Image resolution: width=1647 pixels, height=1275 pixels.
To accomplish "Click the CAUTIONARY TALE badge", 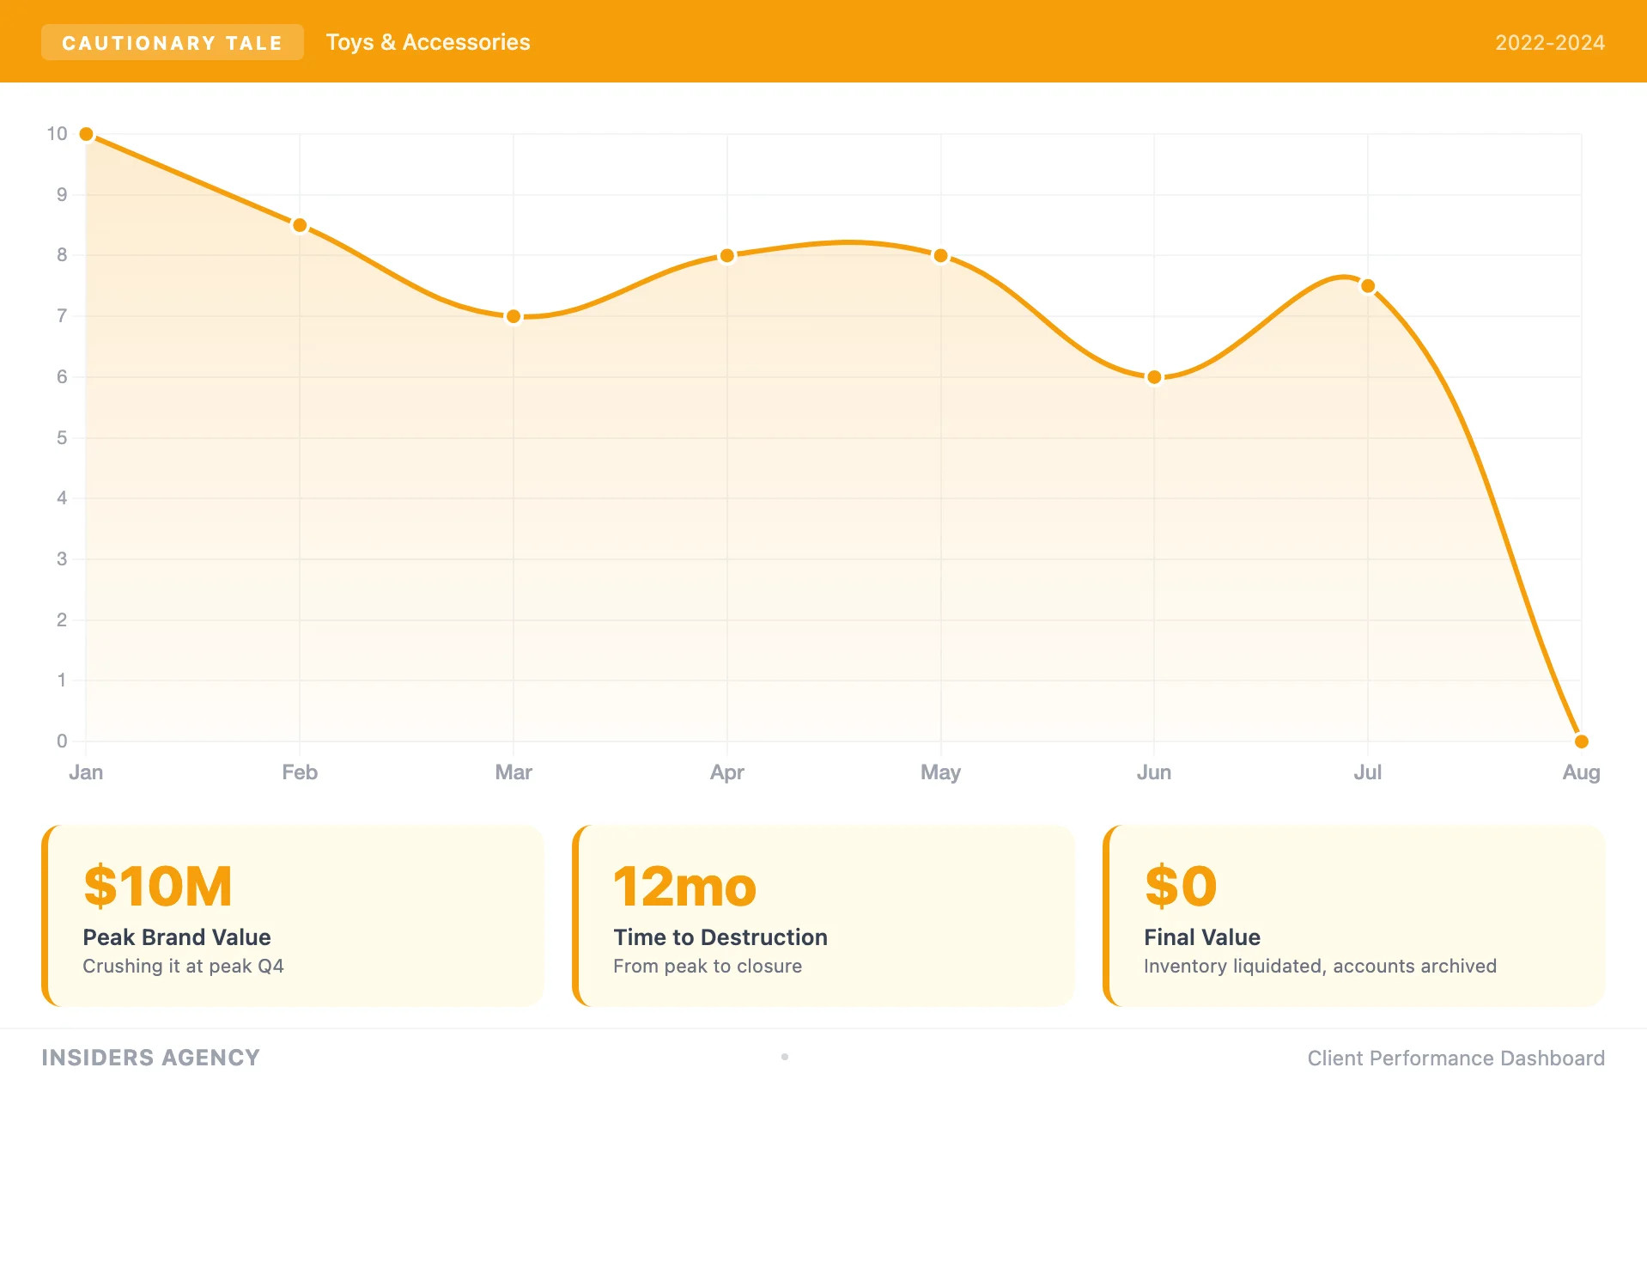I will pyautogui.click(x=172, y=43).
